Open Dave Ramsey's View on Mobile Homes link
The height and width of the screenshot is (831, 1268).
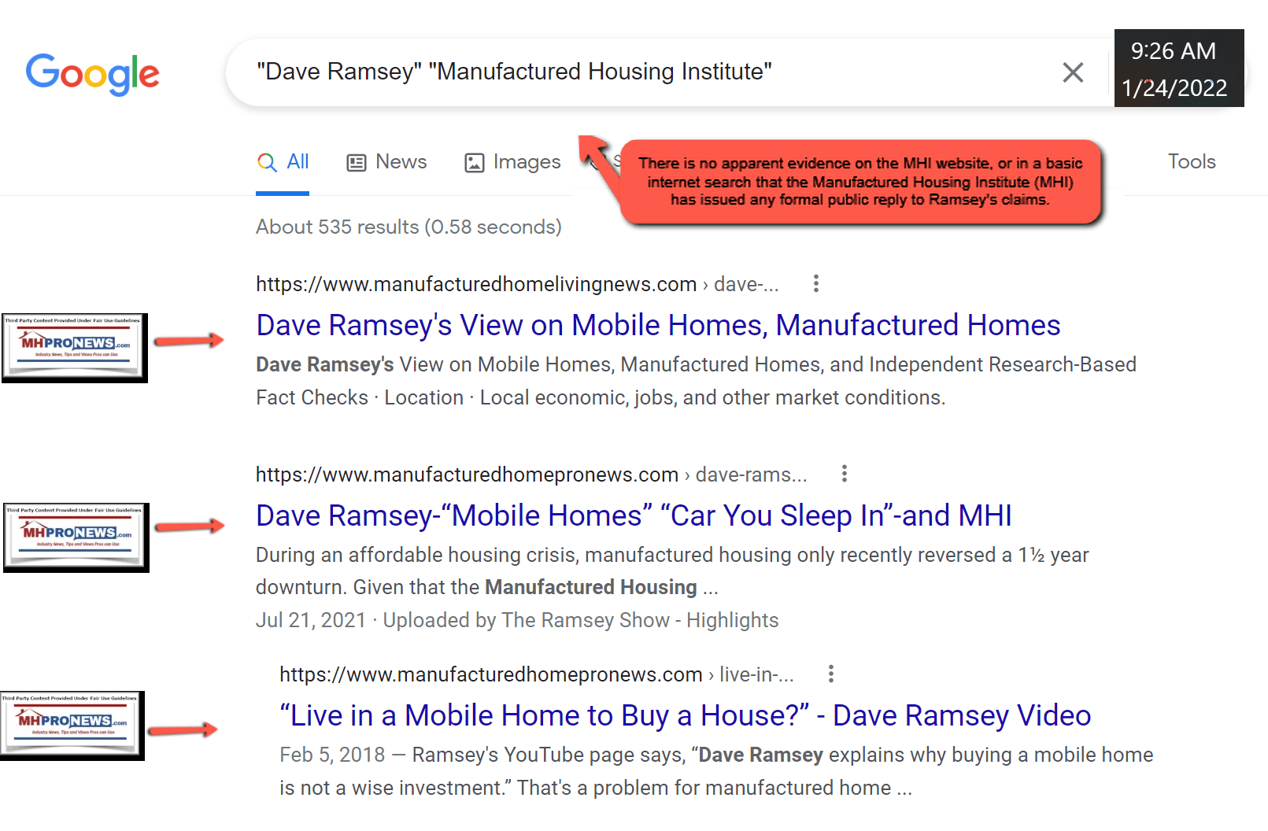click(658, 325)
